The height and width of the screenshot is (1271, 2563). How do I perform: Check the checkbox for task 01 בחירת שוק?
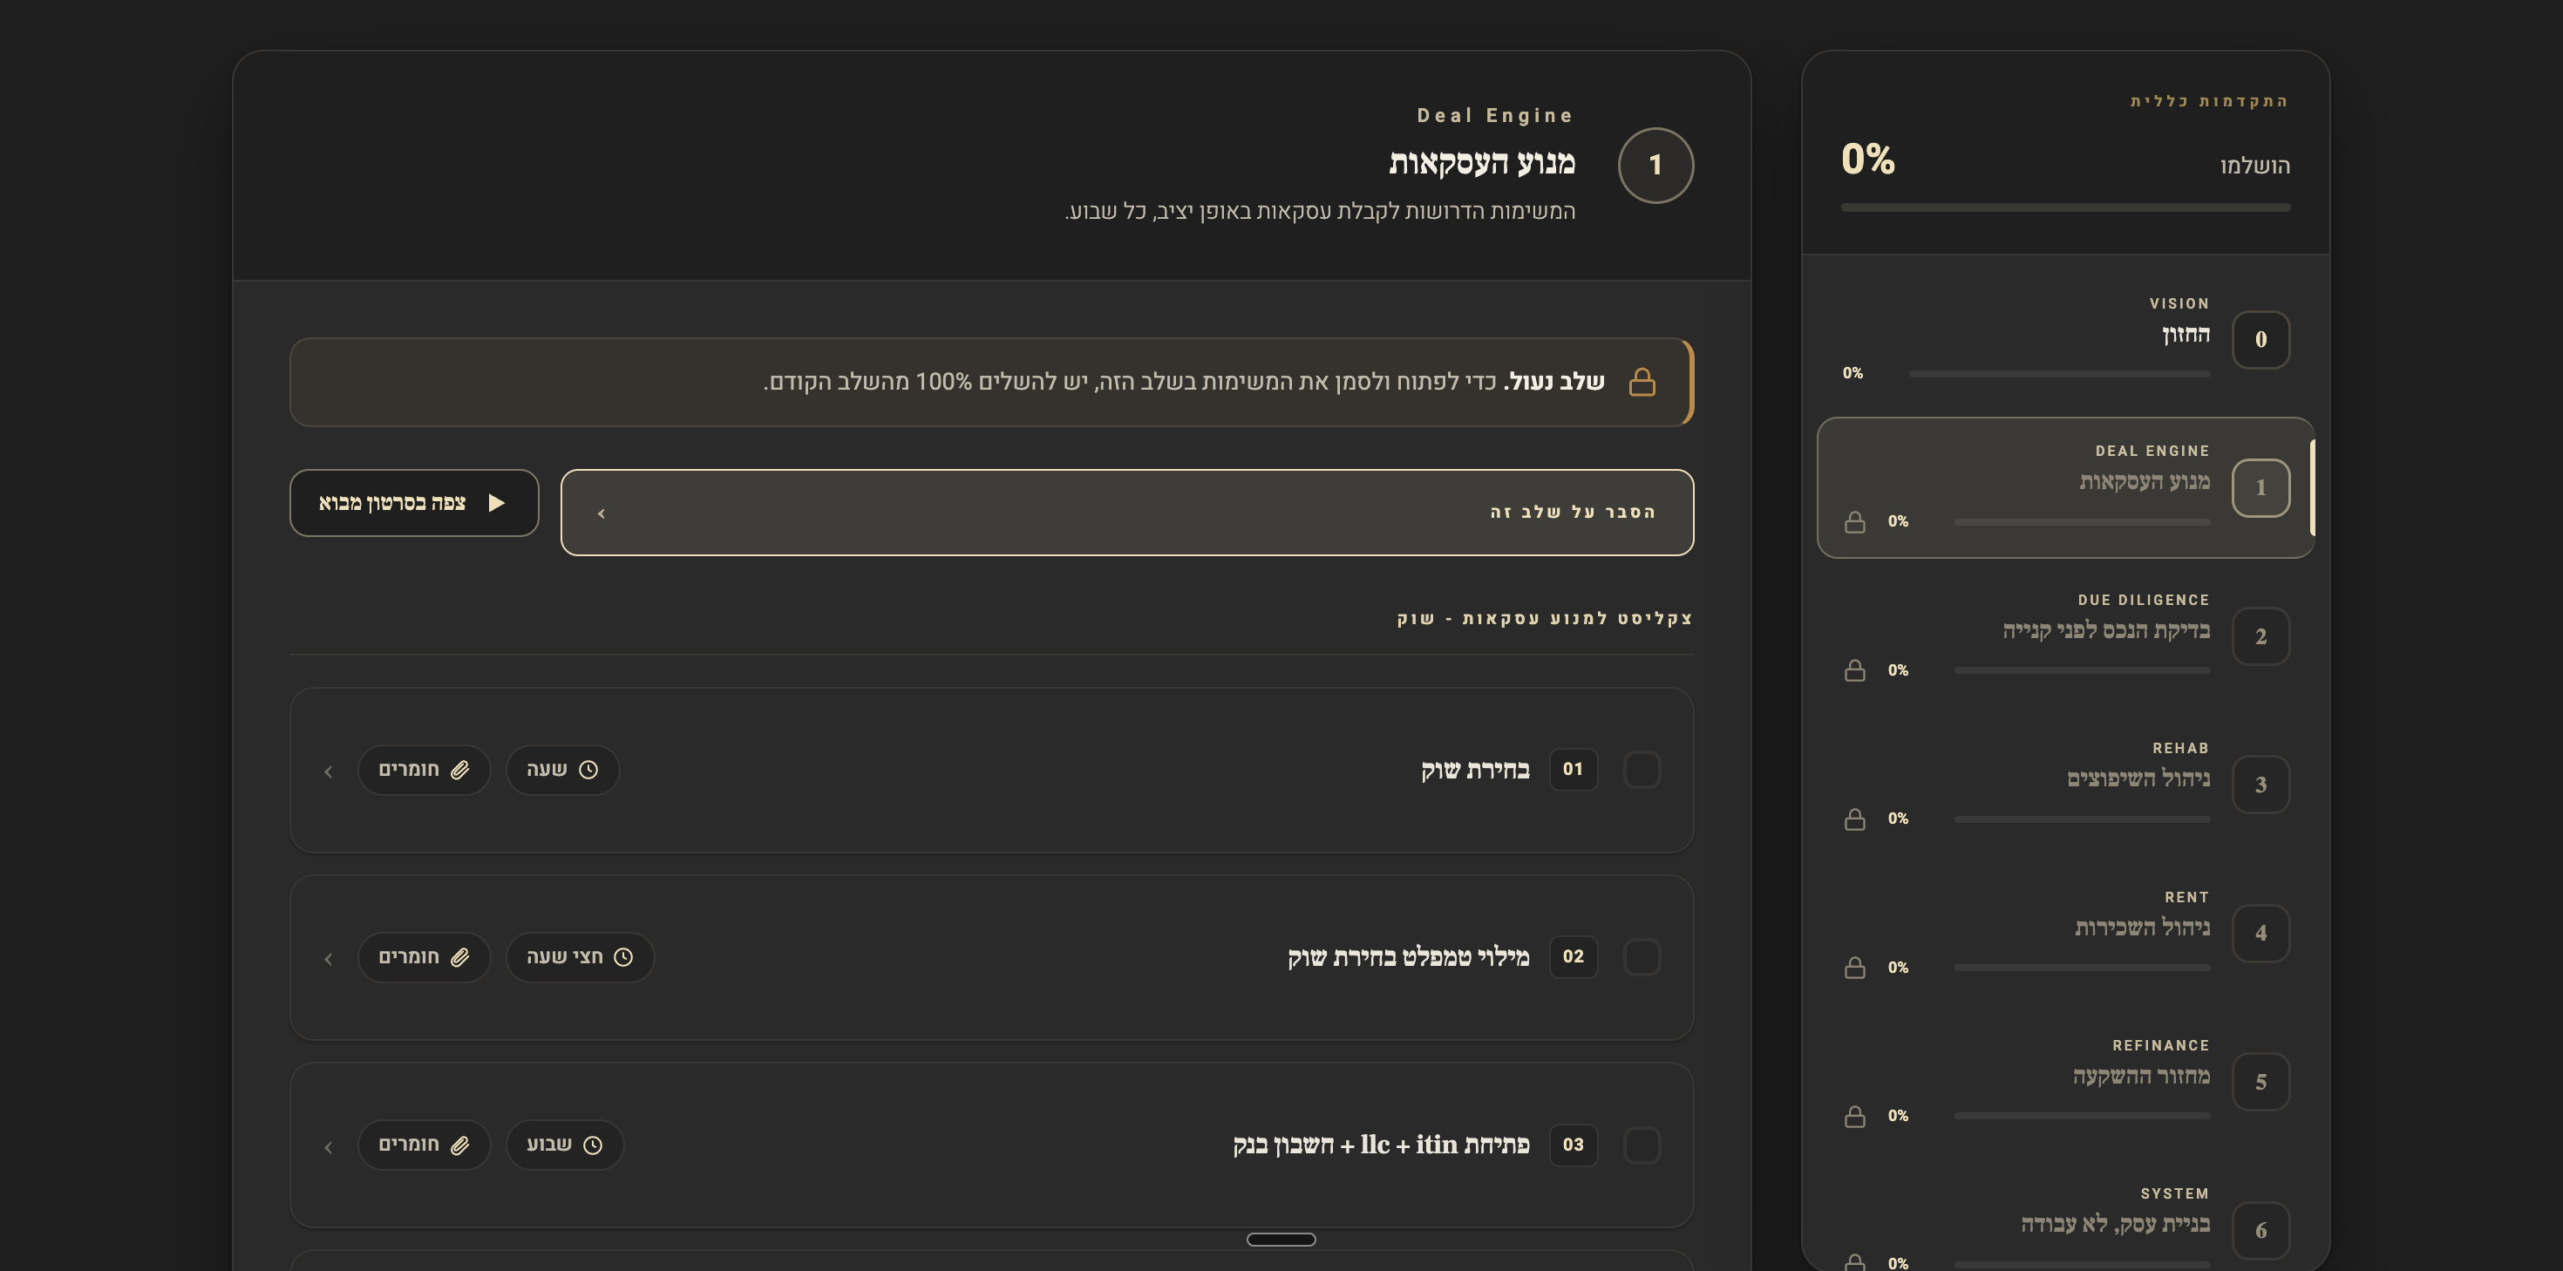(1642, 770)
